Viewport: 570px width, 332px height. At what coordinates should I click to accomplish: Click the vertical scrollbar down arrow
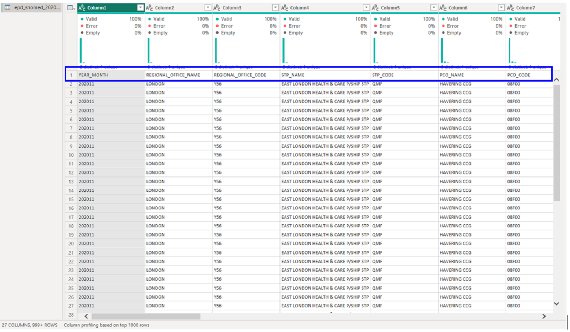pyautogui.click(x=556, y=304)
